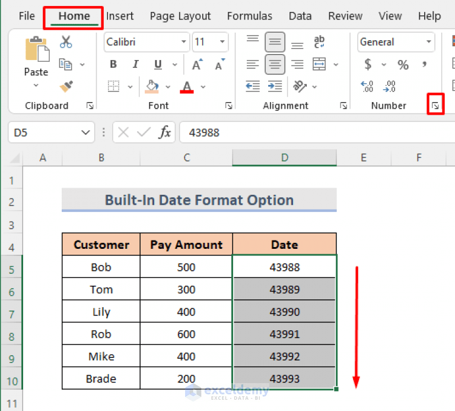Toggle Middle Align
Image resolution: width=455 pixels, height=411 pixels.
coord(275,42)
